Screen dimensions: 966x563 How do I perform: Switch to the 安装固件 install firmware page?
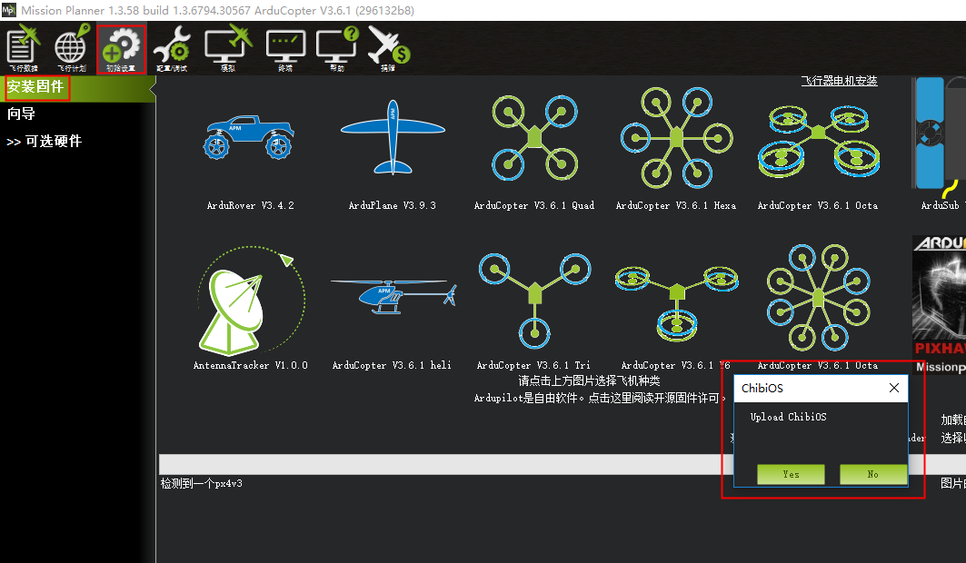[35, 87]
